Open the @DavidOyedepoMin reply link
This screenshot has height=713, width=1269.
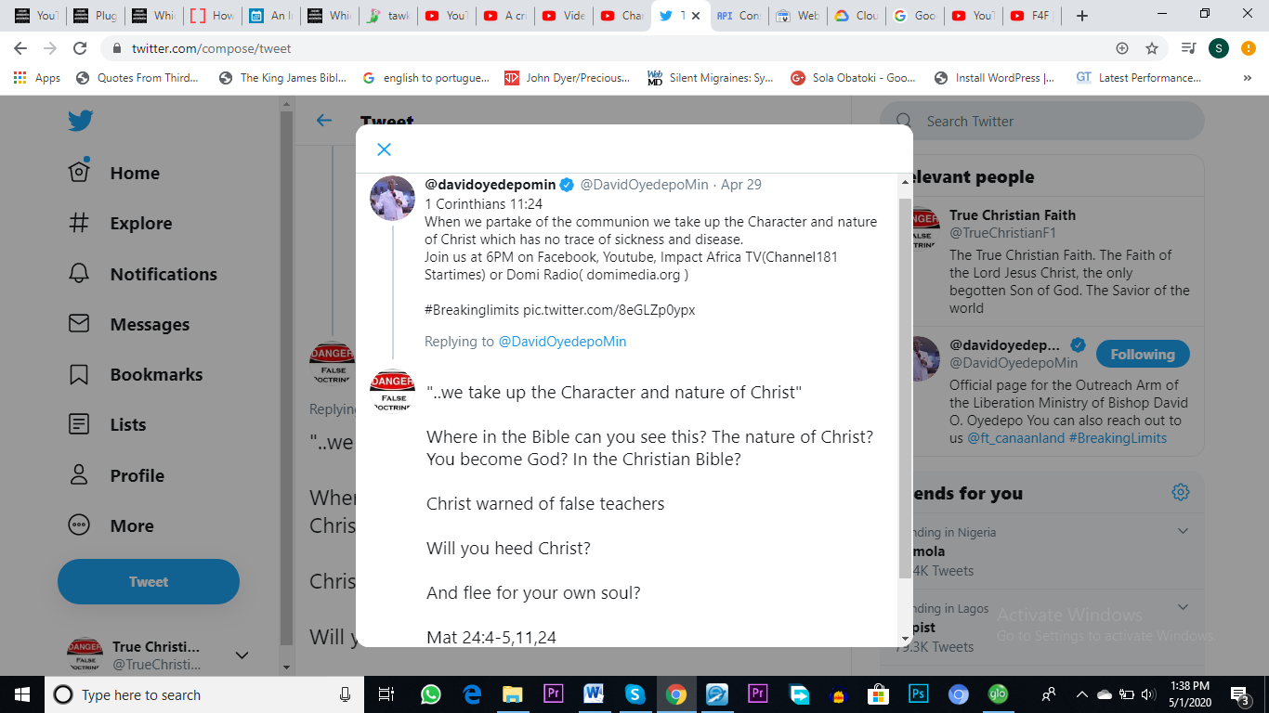click(562, 342)
